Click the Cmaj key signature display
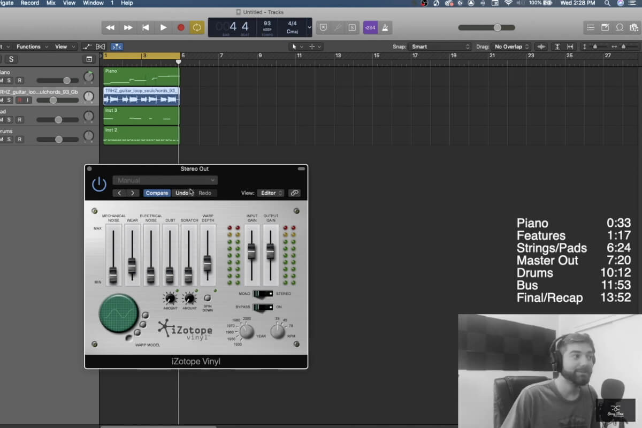The height and width of the screenshot is (428, 642). click(292, 32)
